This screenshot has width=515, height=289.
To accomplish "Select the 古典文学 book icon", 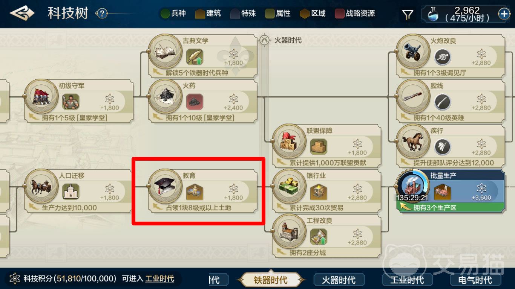I will tap(163, 51).
